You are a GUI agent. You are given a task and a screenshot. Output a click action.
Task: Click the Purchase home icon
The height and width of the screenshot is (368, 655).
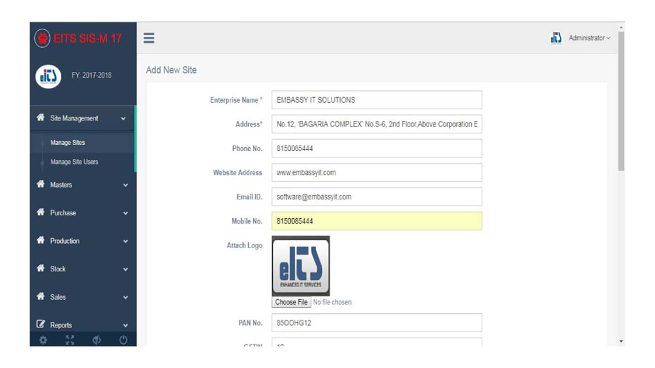[40, 213]
